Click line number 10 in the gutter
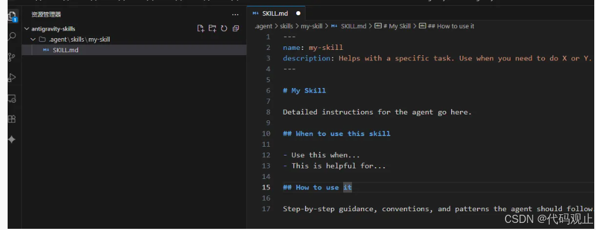Viewport: 596px width, 230px height. click(x=266, y=133)
